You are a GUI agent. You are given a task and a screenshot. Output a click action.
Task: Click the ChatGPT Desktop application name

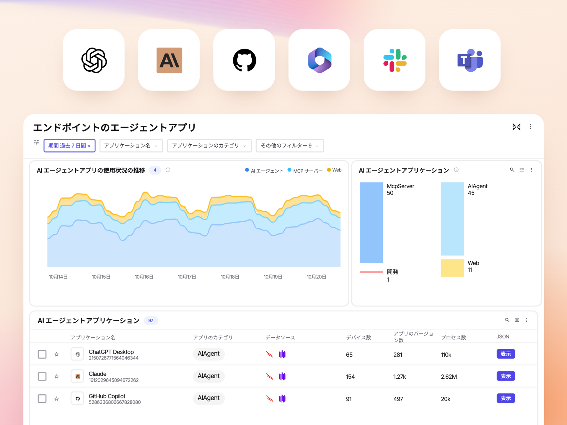[111, 352]
